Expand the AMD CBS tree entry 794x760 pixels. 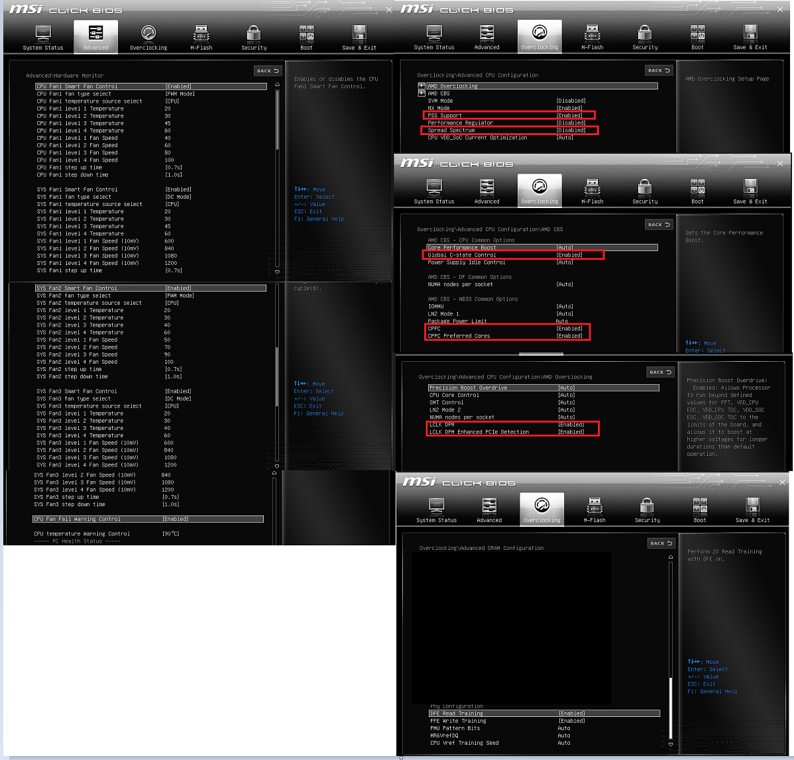422,93
